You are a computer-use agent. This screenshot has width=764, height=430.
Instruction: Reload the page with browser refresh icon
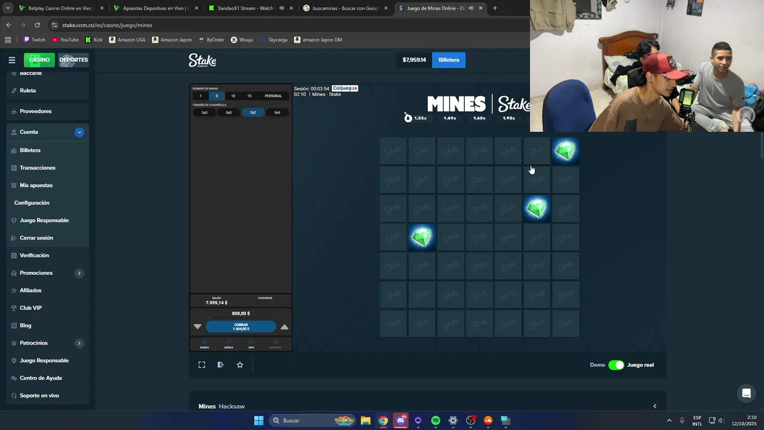click(x=37, y=25)
